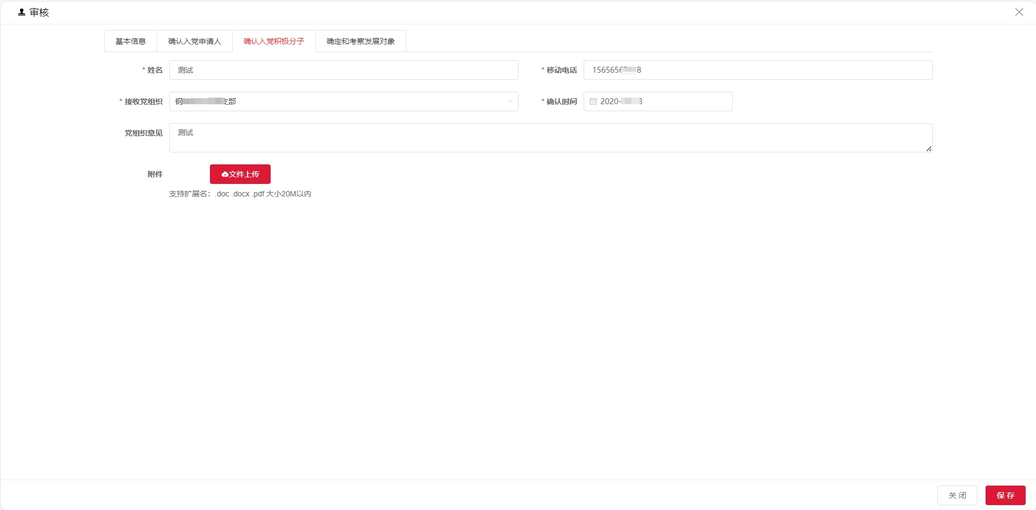This screenshot has height=510, width=1036.
Task: Edit the 移动电话 phone number field
Action: pos(758,70)
